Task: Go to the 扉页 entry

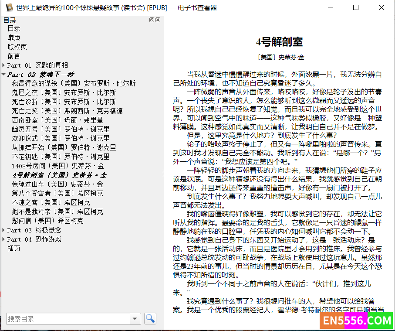Action: [14, 38]
